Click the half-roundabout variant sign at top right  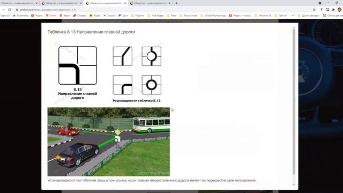tap(151, 56)
